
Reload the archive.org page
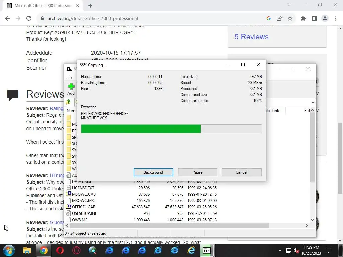tap(29, 19)
